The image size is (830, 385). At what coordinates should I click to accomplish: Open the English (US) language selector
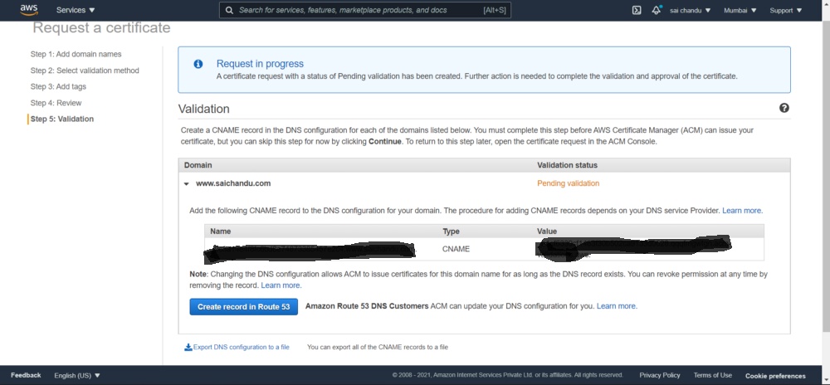(77, 376)
